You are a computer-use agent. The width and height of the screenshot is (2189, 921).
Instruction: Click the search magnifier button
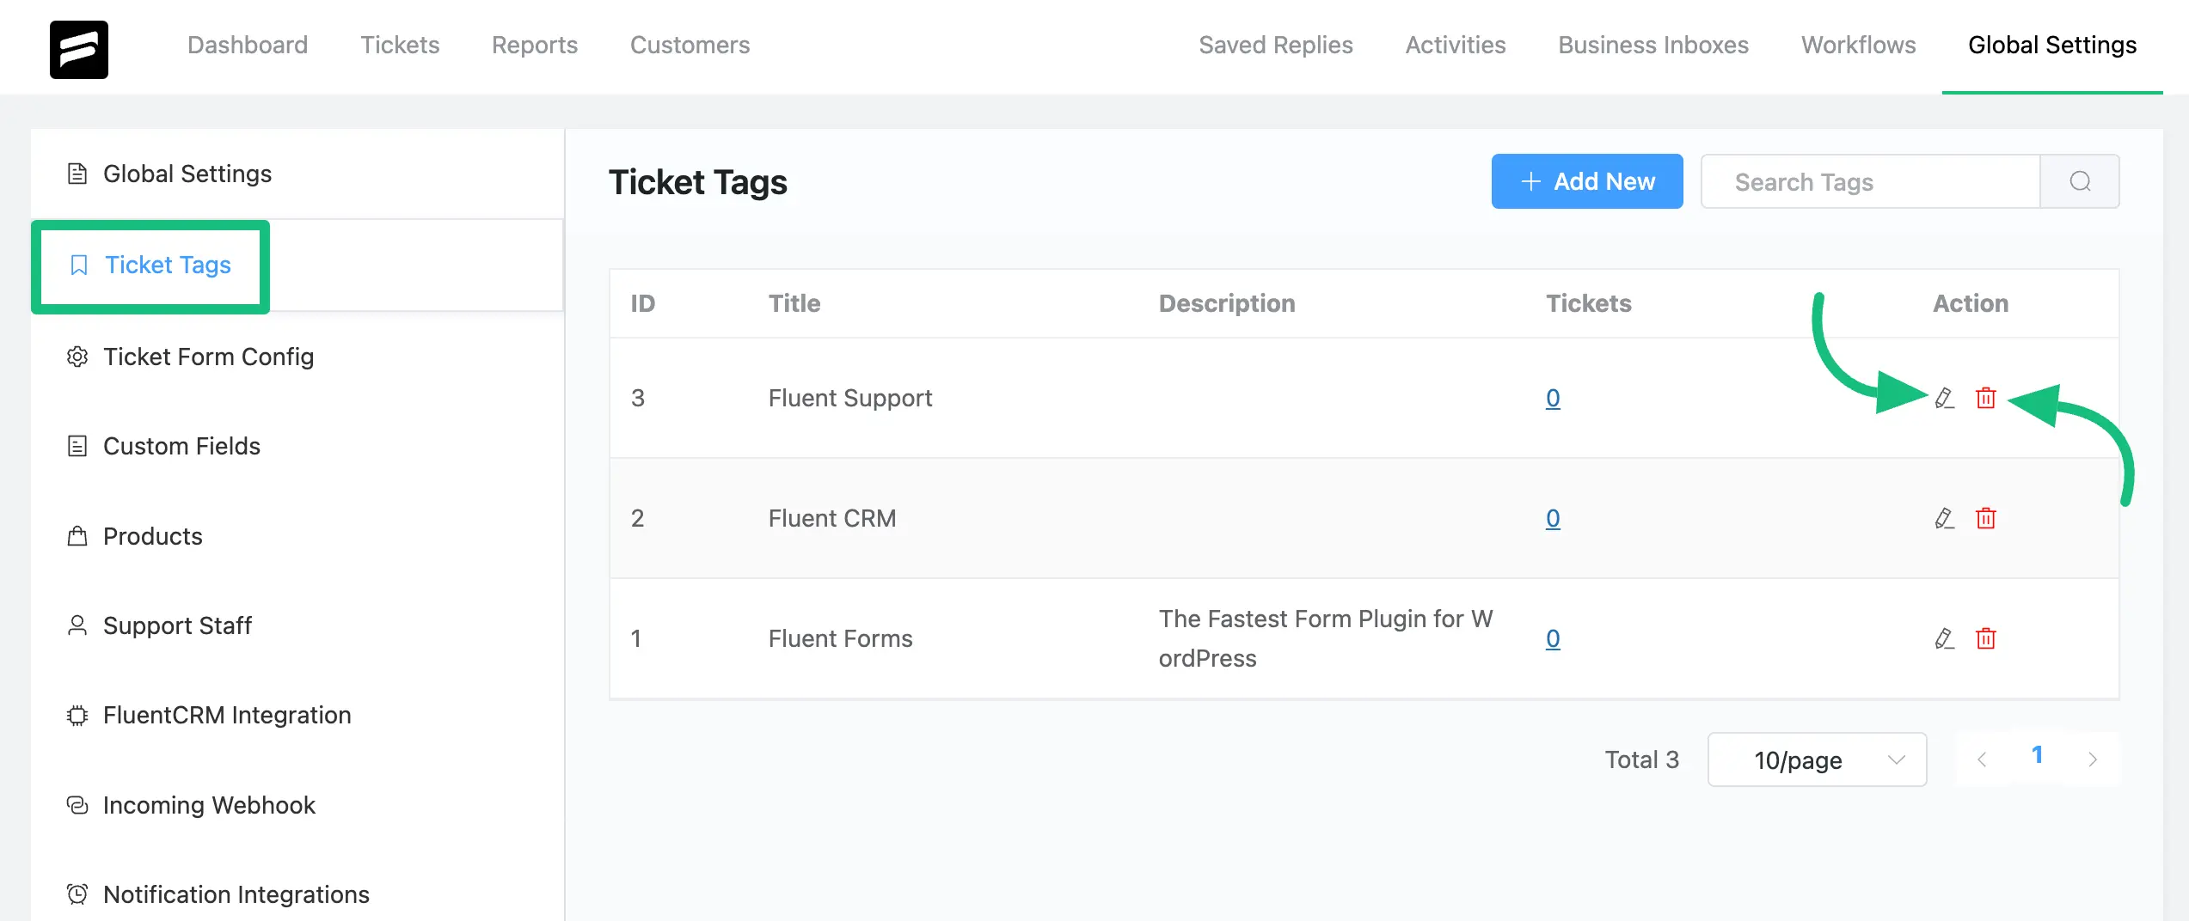[2080, 181]
